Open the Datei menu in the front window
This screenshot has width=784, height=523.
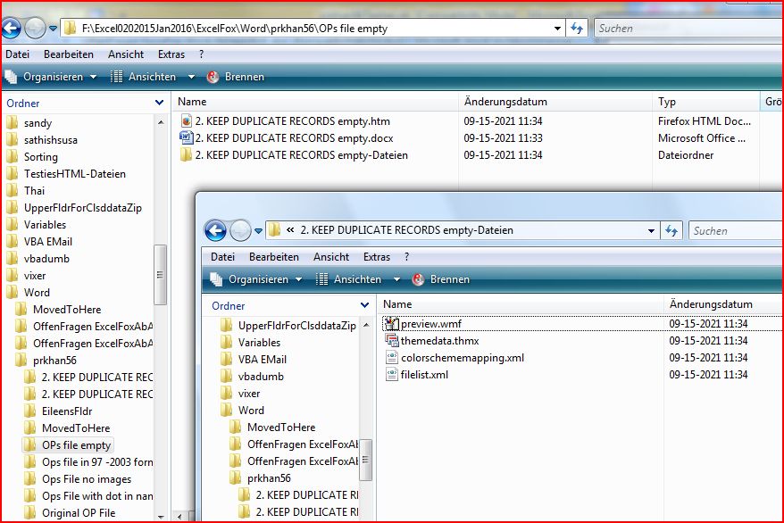[x=222, y=257]
